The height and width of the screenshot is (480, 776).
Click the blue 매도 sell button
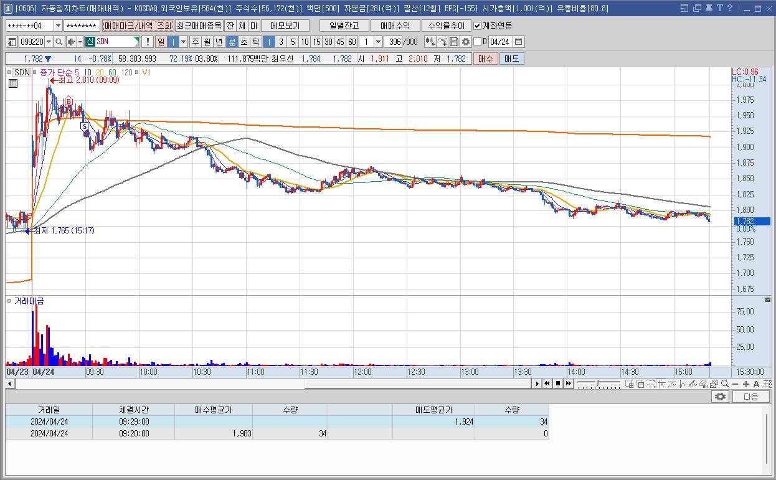pyautogui.click(x=512, y=59)
